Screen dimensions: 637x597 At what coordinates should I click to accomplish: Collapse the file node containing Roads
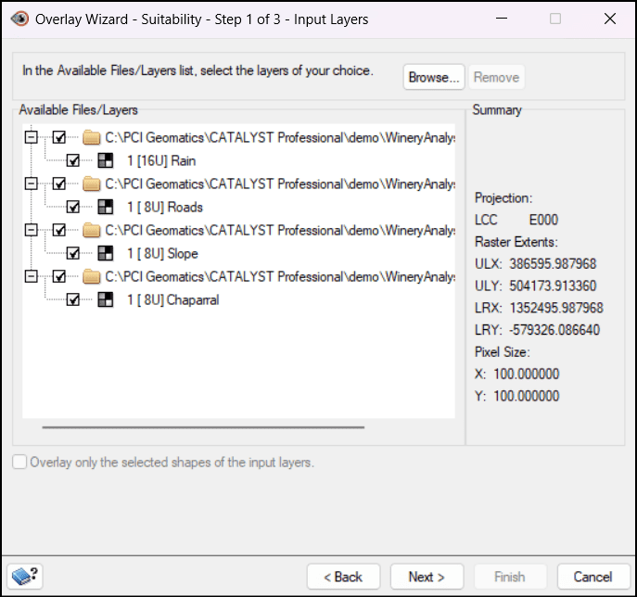point(31,184)
